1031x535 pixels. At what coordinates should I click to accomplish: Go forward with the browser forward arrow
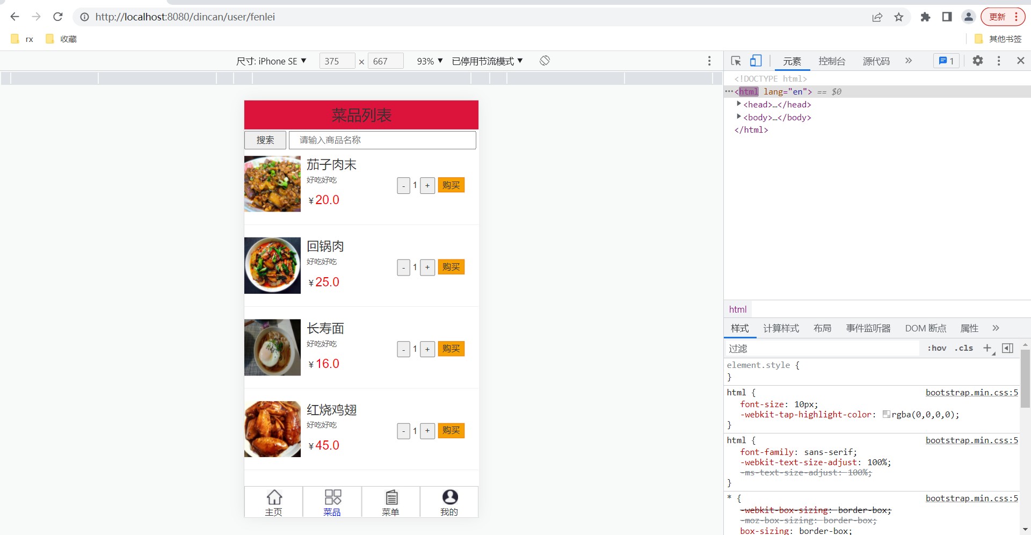click(36, 17)
